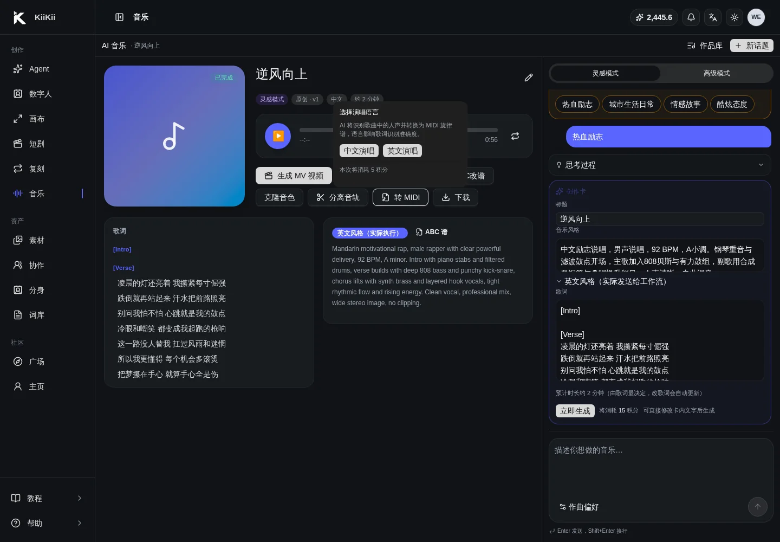780x542 pixels.
Task: Toggle light/dark theme sun icon
Action: [x=734, y=17]
